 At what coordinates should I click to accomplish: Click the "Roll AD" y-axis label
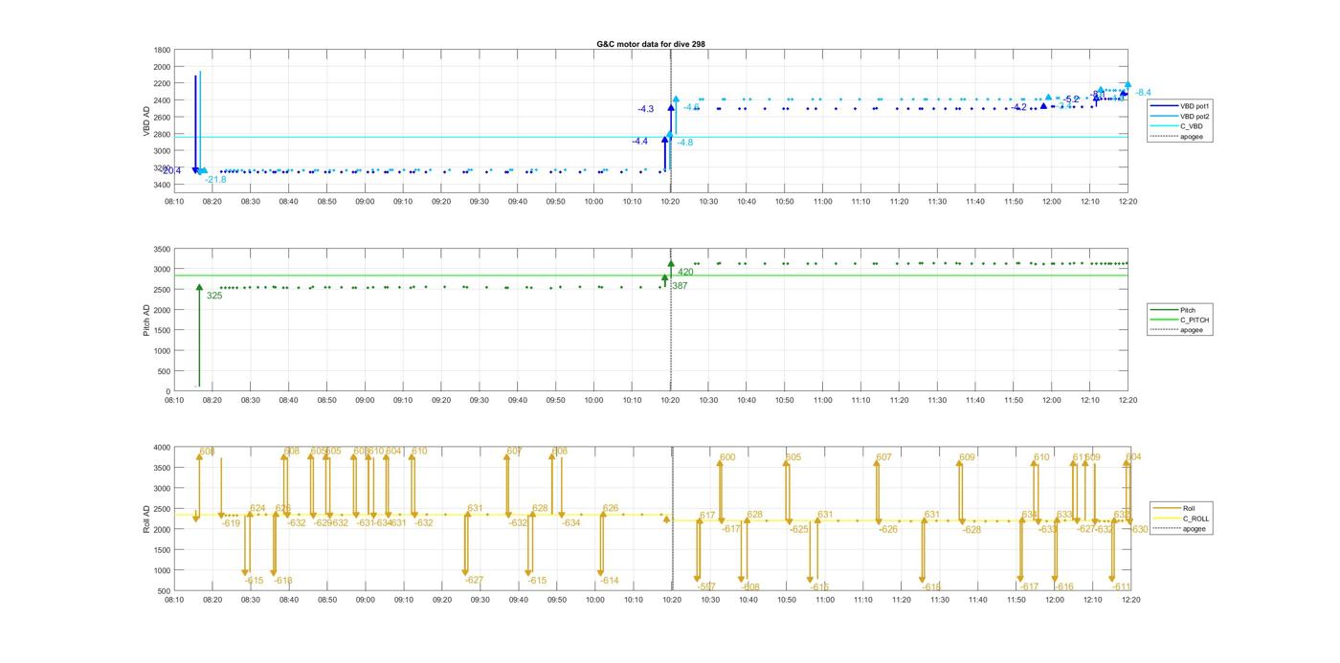pos(147,518)
